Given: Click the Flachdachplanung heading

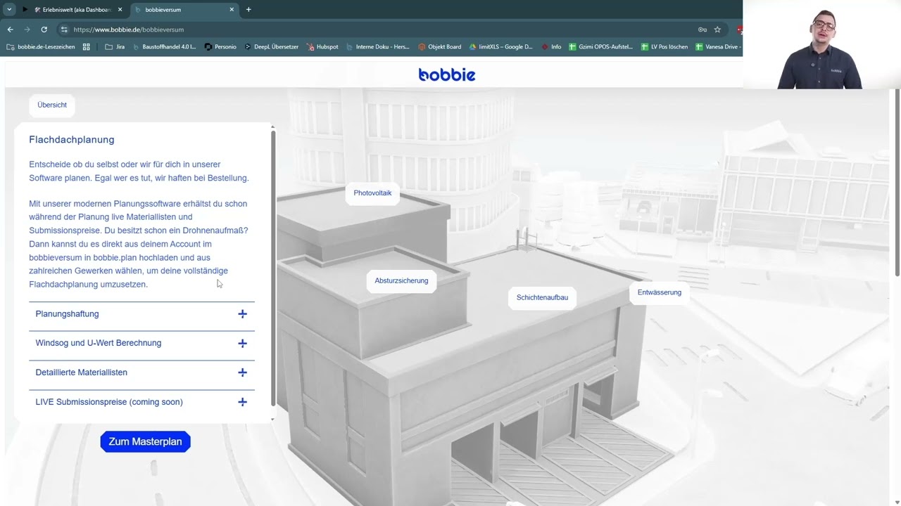Looking at the screenshot, I should 71,140.
